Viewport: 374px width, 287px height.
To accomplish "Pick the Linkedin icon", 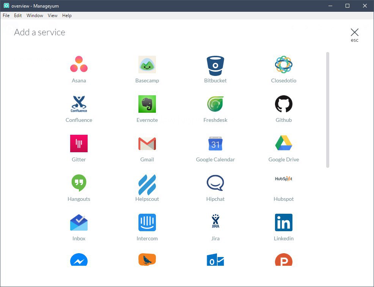I will 284,222.
